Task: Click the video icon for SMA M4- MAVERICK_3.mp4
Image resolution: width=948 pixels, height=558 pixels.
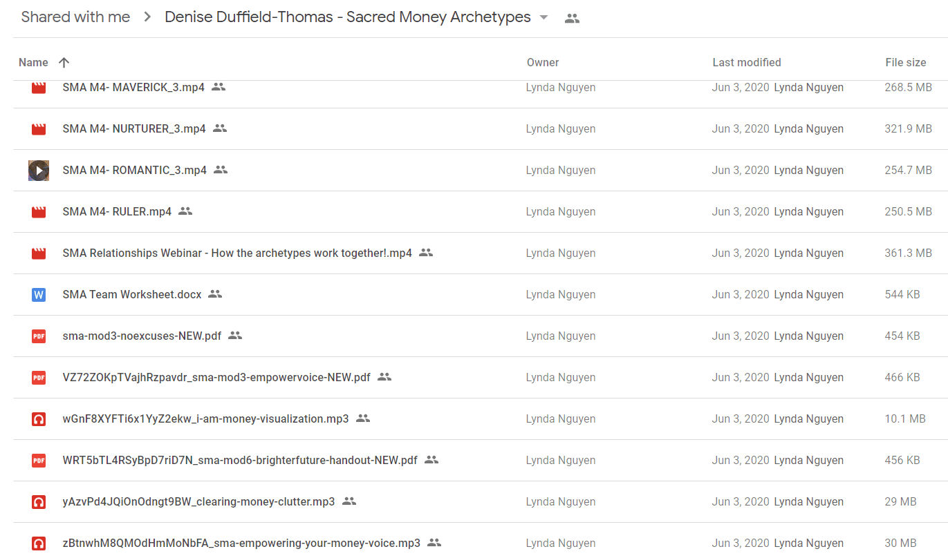Action: (x=39, y=88)
